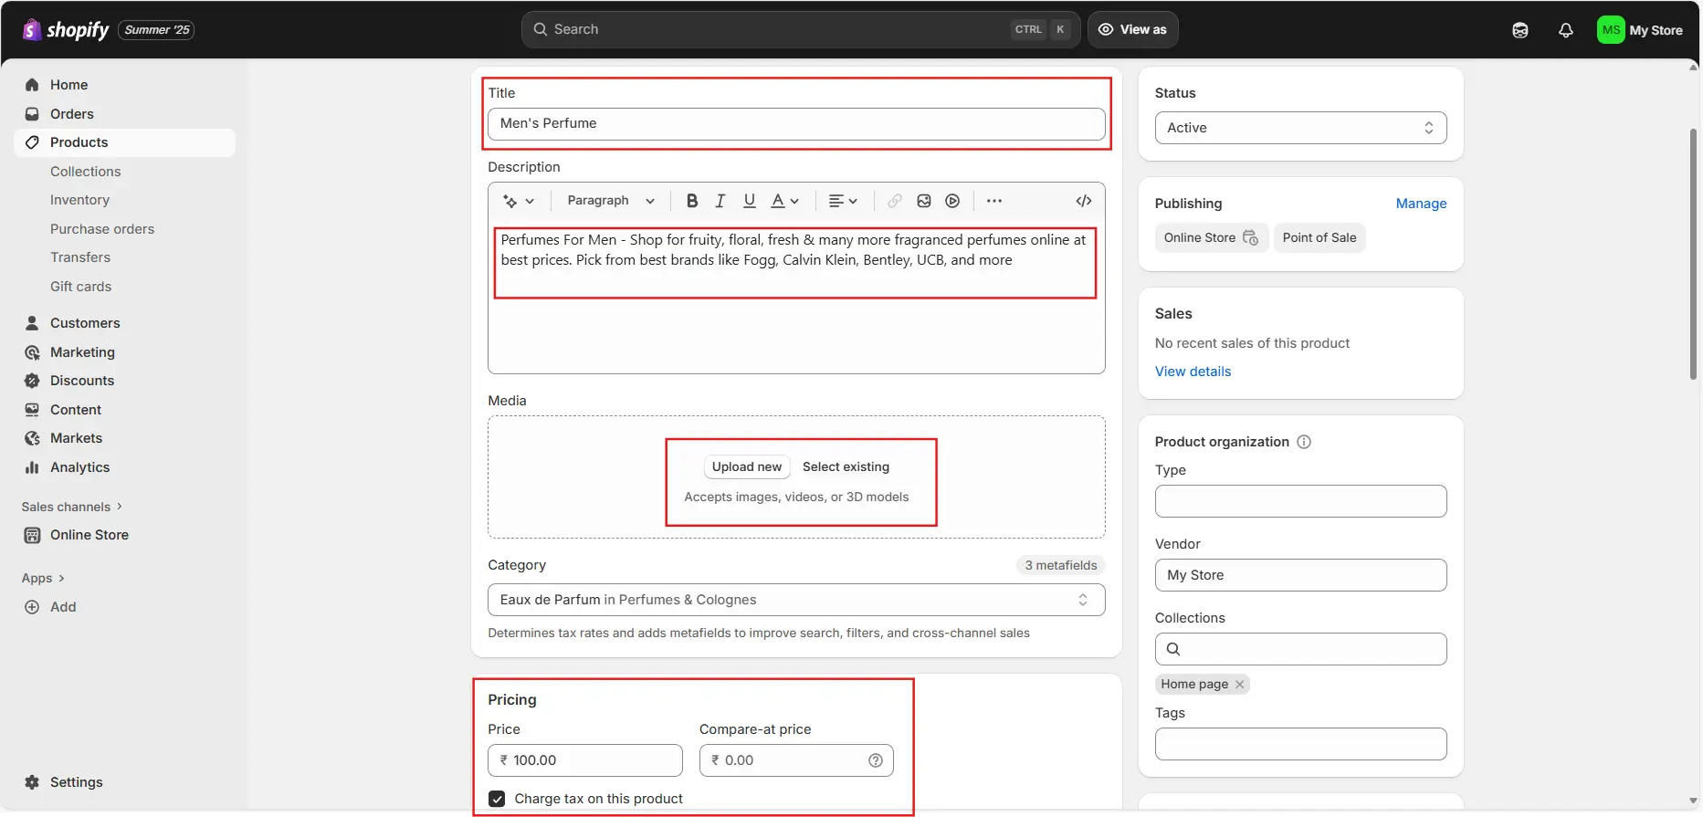Click the insert video icon
1703x817 pixels.
pyautogui.click(x=952, y=201)
